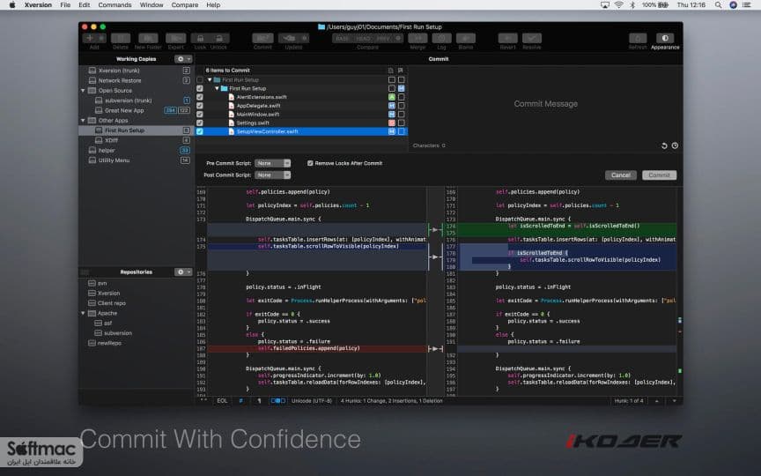Open the Help menu
Image resolution: width=761 pixels, height=476 pixels.
point(213,5)
